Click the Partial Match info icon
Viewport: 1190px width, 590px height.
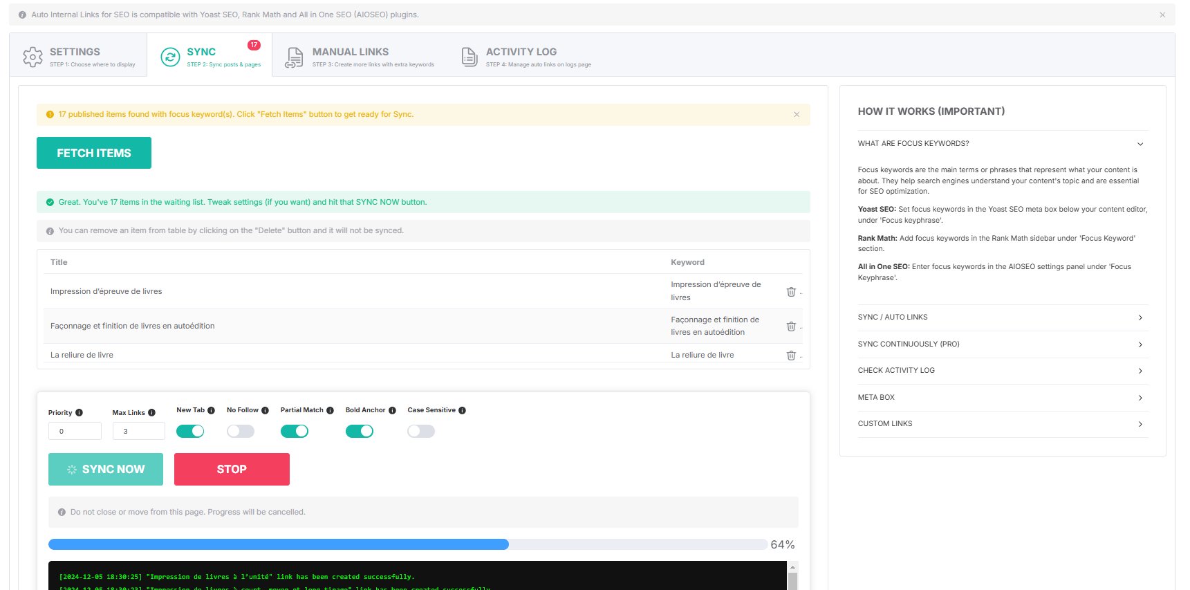pyautogui.click(x=330, y=410)
